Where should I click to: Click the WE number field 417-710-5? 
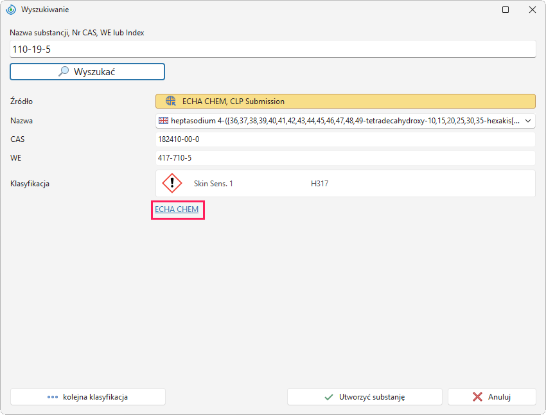tap(345, 158)
